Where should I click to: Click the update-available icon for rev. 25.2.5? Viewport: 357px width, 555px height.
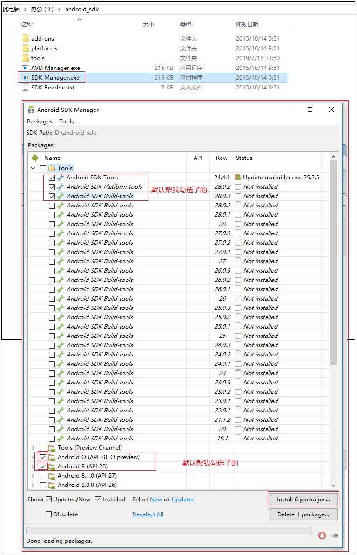238,178
